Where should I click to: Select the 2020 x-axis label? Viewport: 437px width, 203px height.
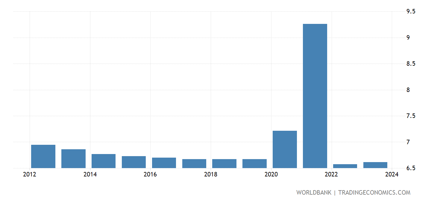271,175
